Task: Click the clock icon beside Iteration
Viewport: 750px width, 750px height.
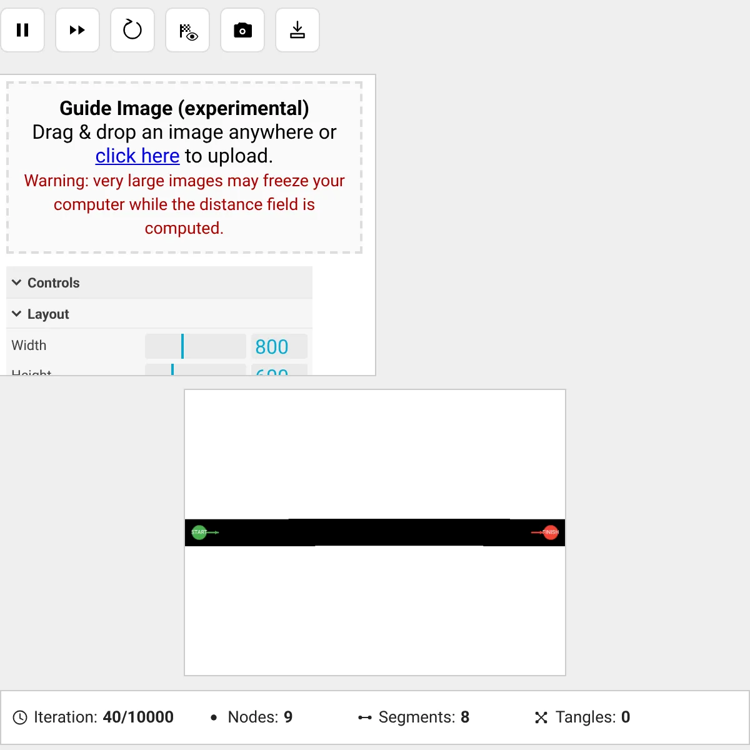Action: point(20,717)
